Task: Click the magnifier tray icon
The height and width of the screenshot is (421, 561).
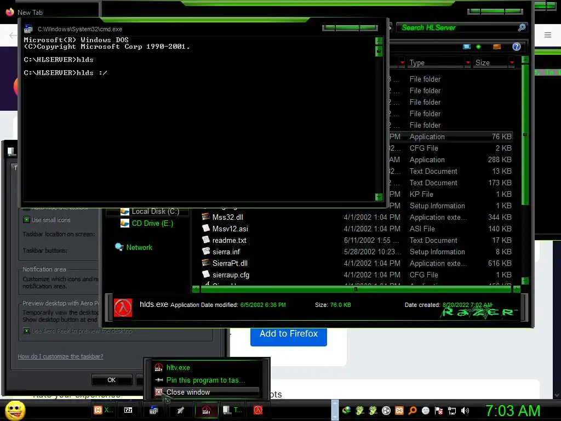Action: (413, 410)
